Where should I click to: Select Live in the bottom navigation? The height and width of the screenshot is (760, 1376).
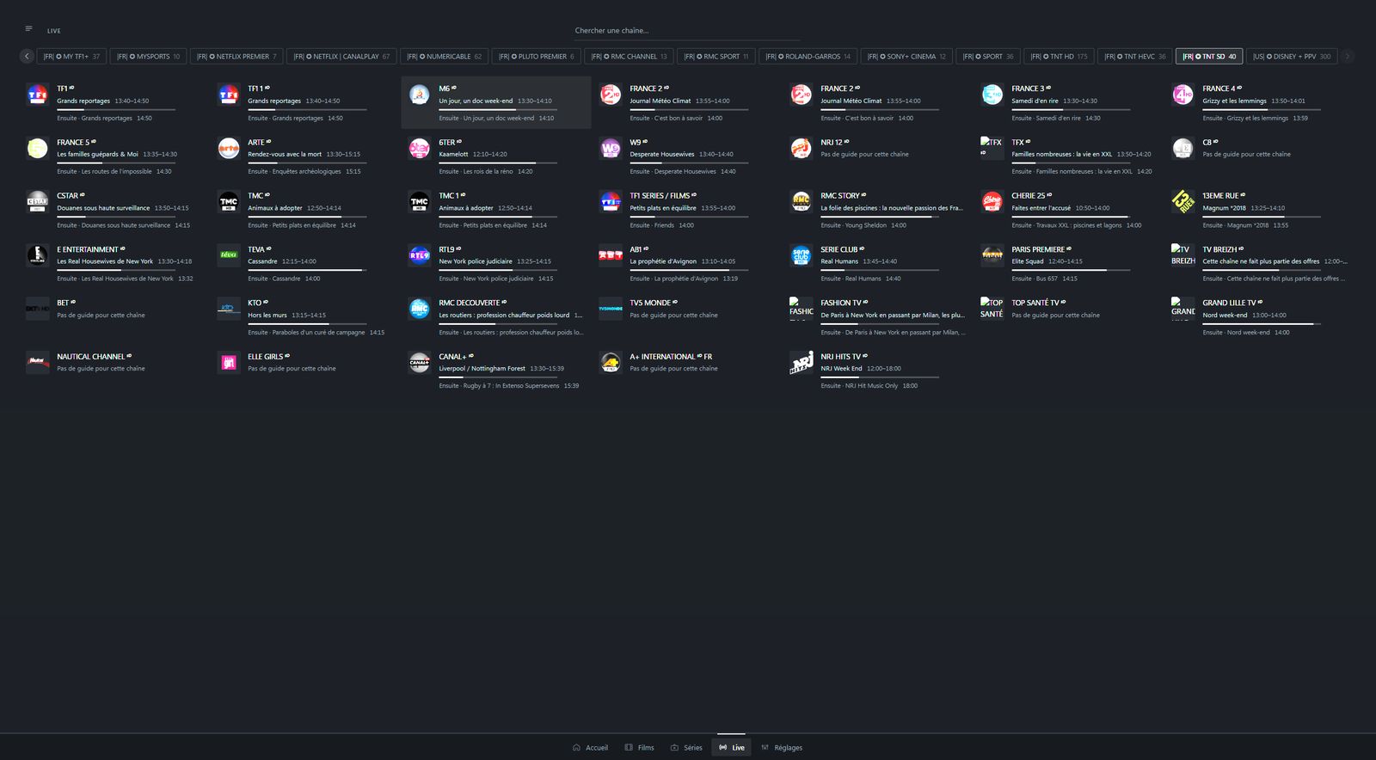tap(732, 748)
